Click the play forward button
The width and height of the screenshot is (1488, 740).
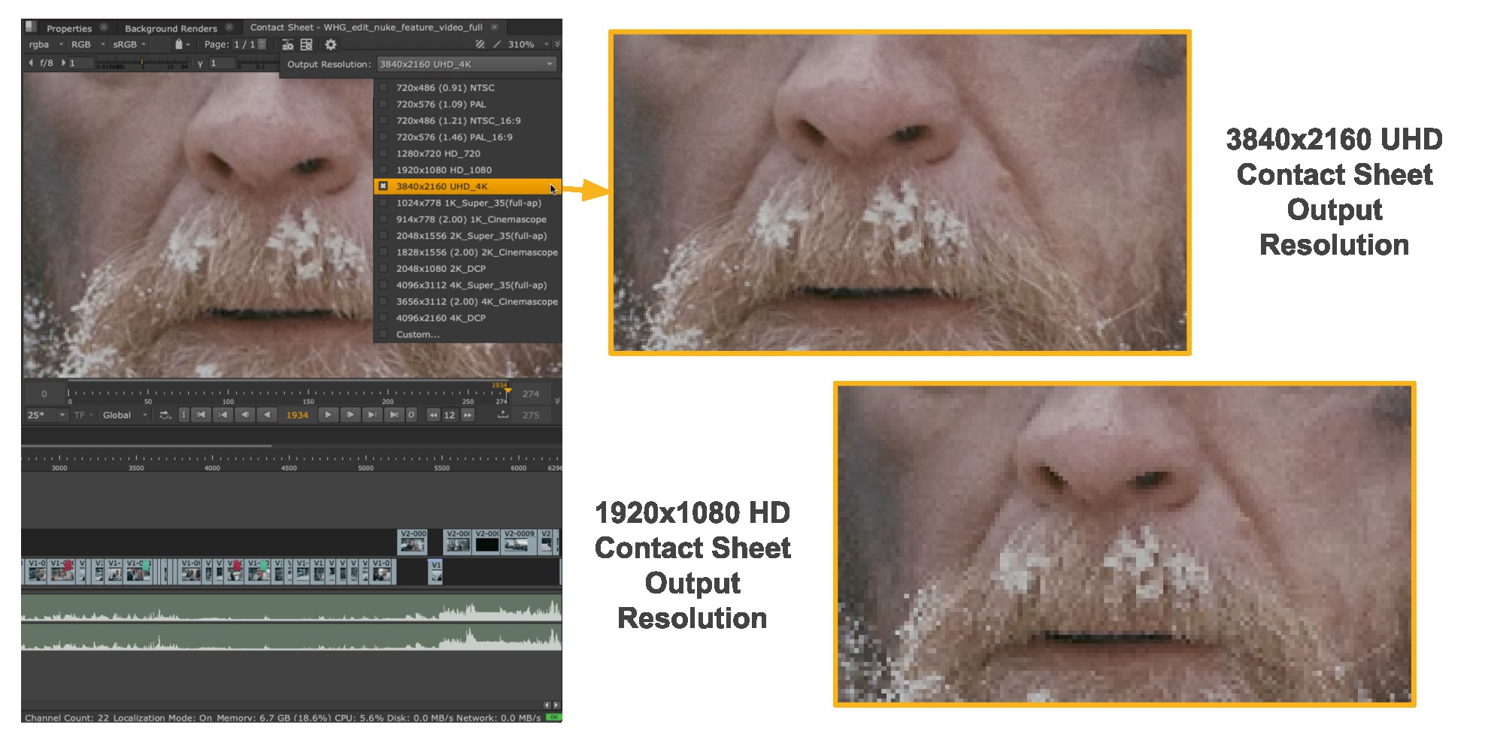328,415
